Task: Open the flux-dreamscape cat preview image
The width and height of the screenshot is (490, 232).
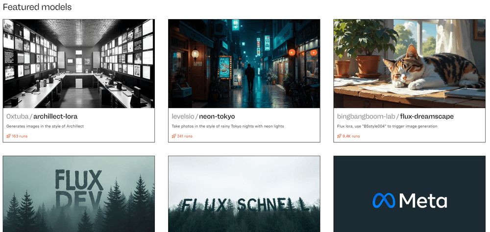Action: [x=409, y=64]
